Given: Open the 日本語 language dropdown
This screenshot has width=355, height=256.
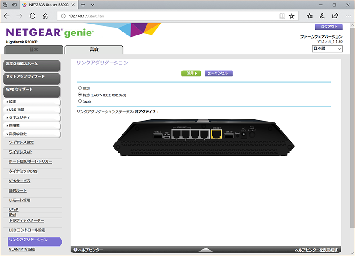Looking at the screenshot, I should point(327,48).
